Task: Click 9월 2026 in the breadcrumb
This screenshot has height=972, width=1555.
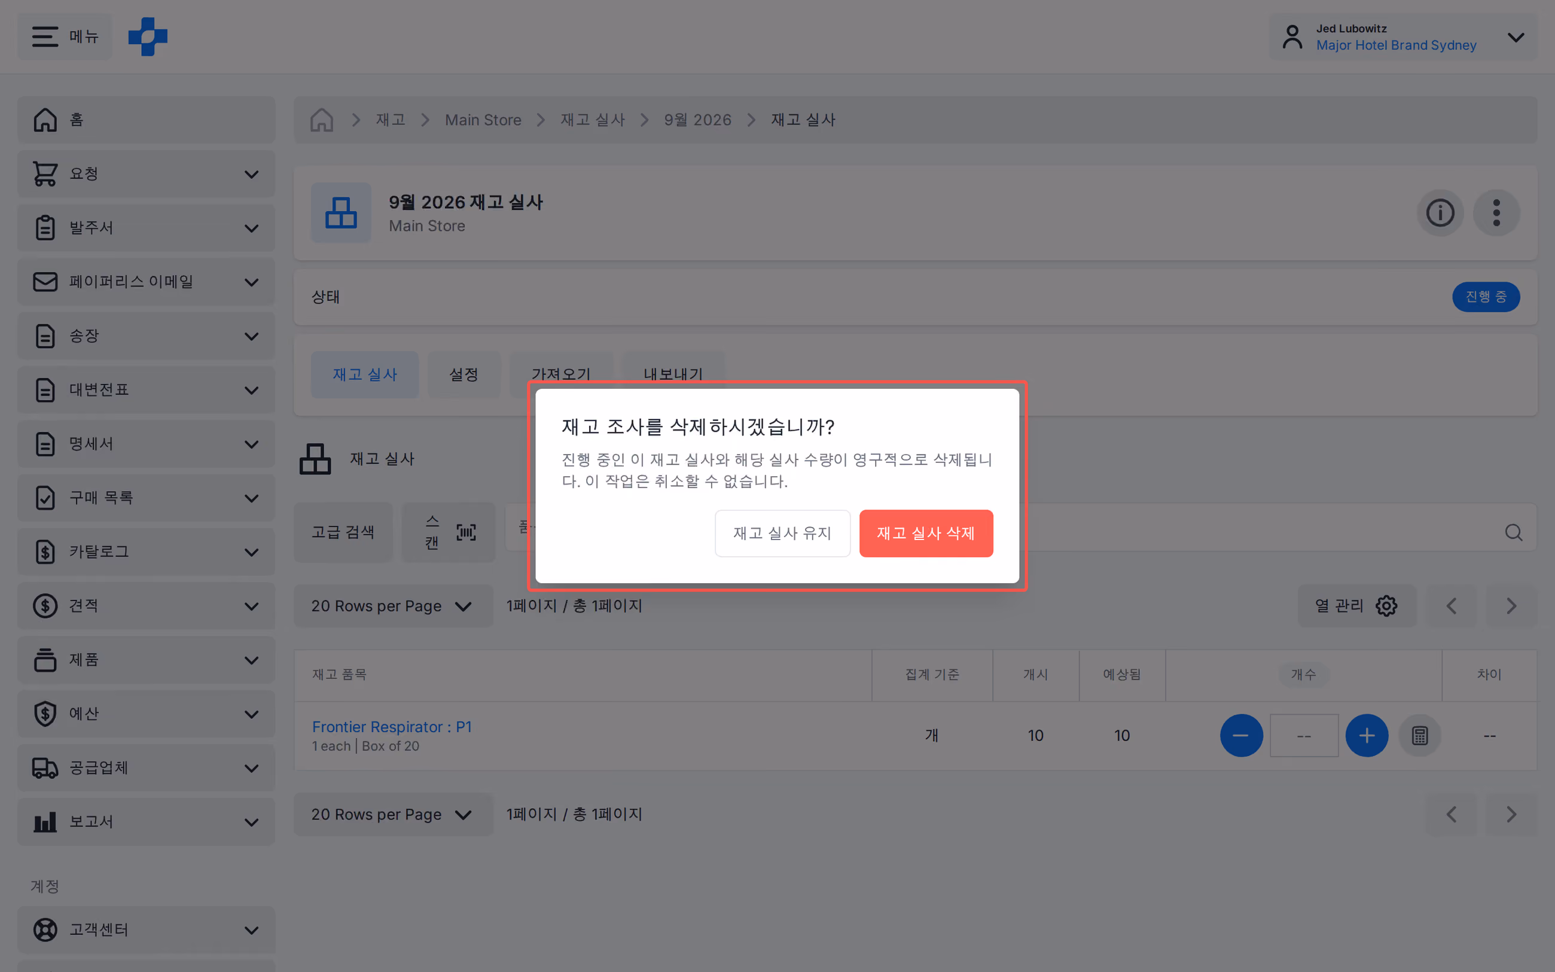Action: [x=697, y=120]
